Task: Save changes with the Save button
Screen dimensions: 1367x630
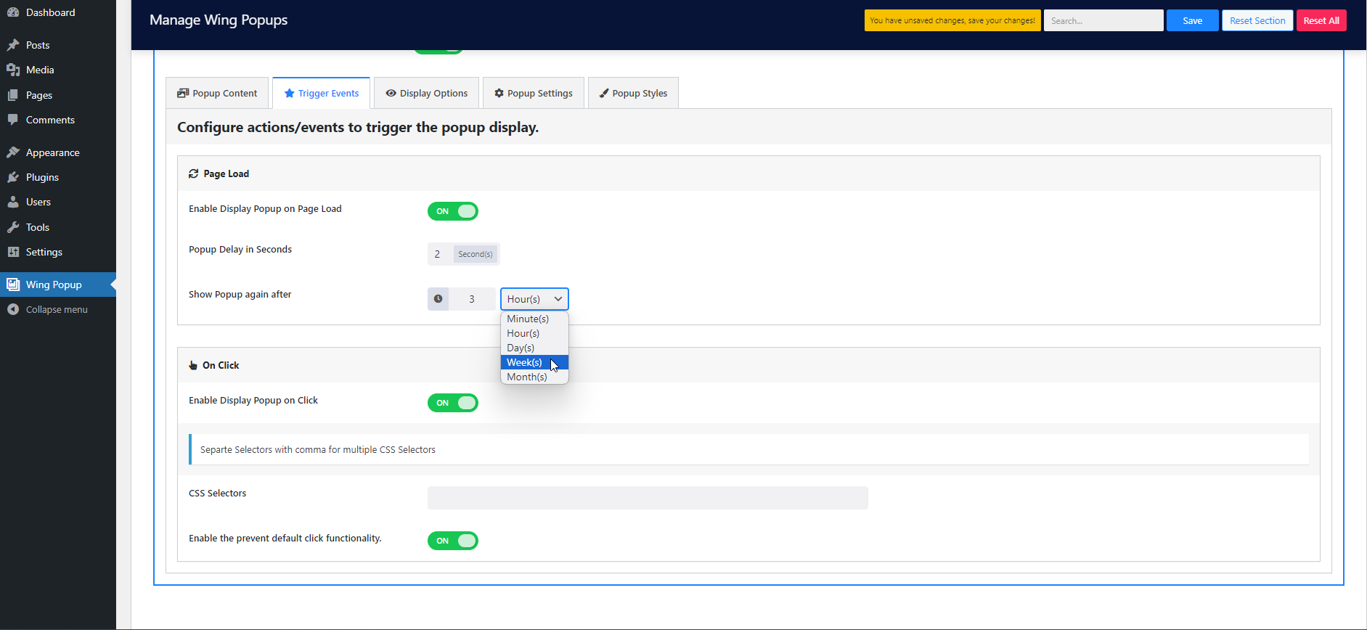Action: tap(1192, 20)
